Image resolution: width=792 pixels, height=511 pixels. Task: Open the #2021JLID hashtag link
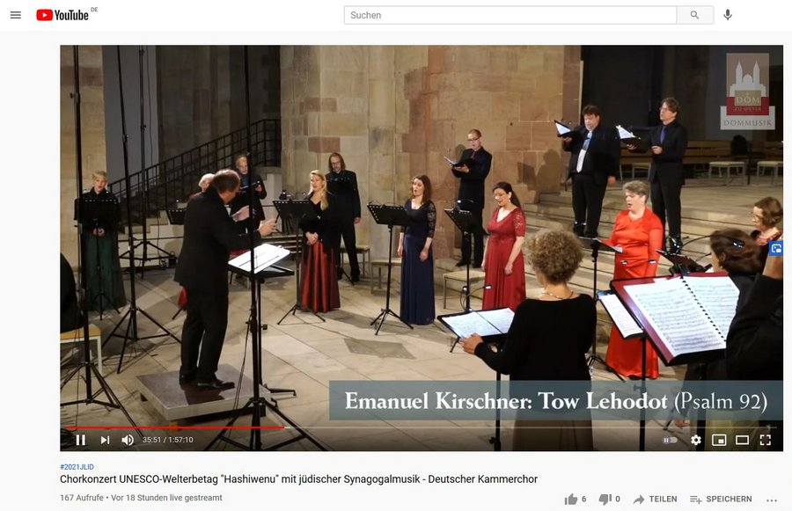click(77, 467)
